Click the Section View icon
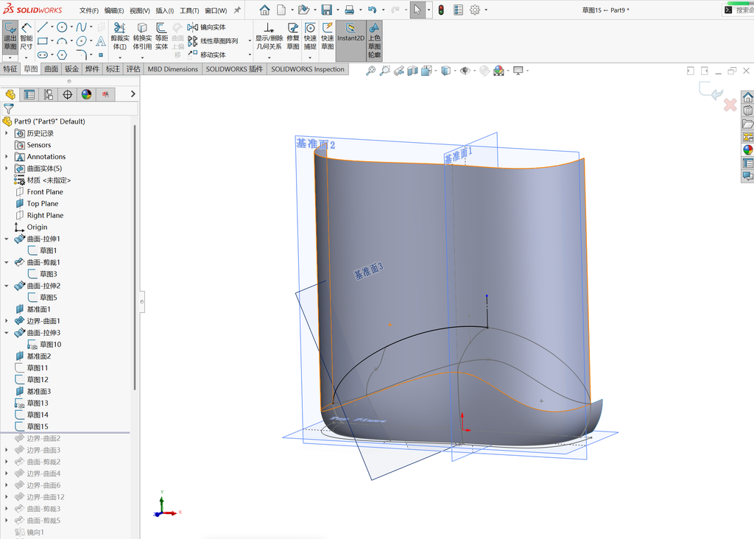This screenshot has width=754, height=539. coord(412,71)
